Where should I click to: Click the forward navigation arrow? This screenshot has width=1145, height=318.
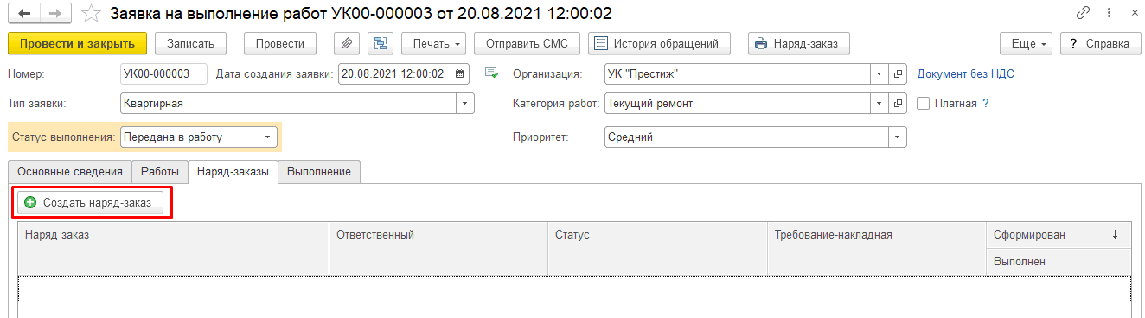(54, 14)
